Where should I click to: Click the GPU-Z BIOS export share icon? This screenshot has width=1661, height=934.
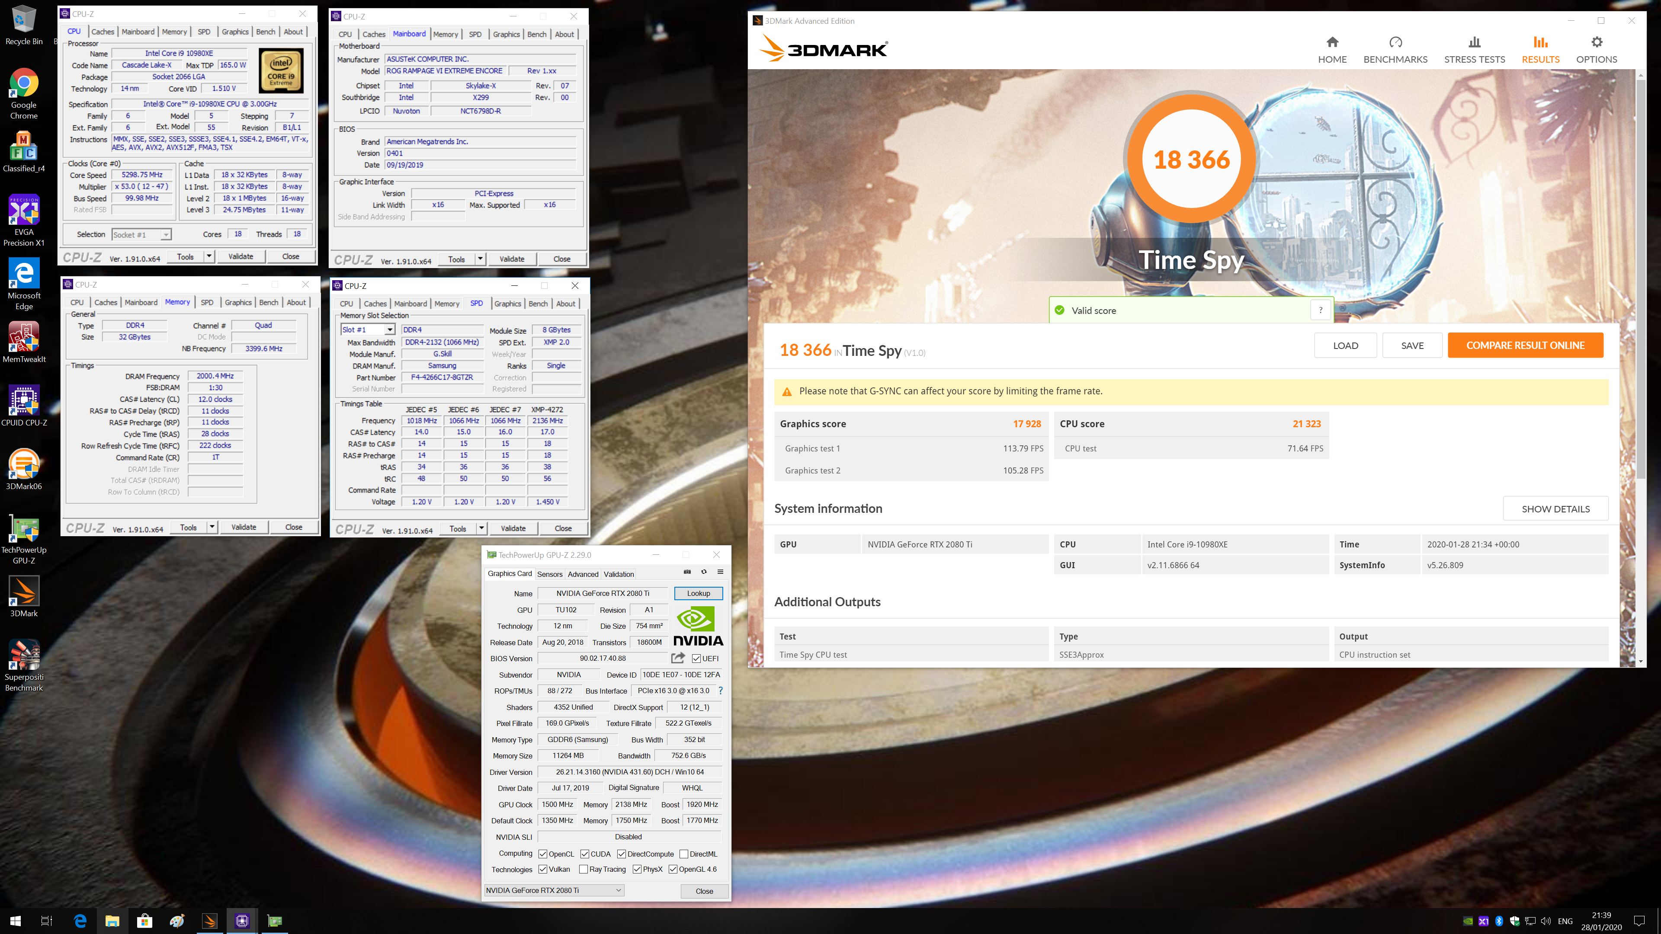[x=678, y=658]
